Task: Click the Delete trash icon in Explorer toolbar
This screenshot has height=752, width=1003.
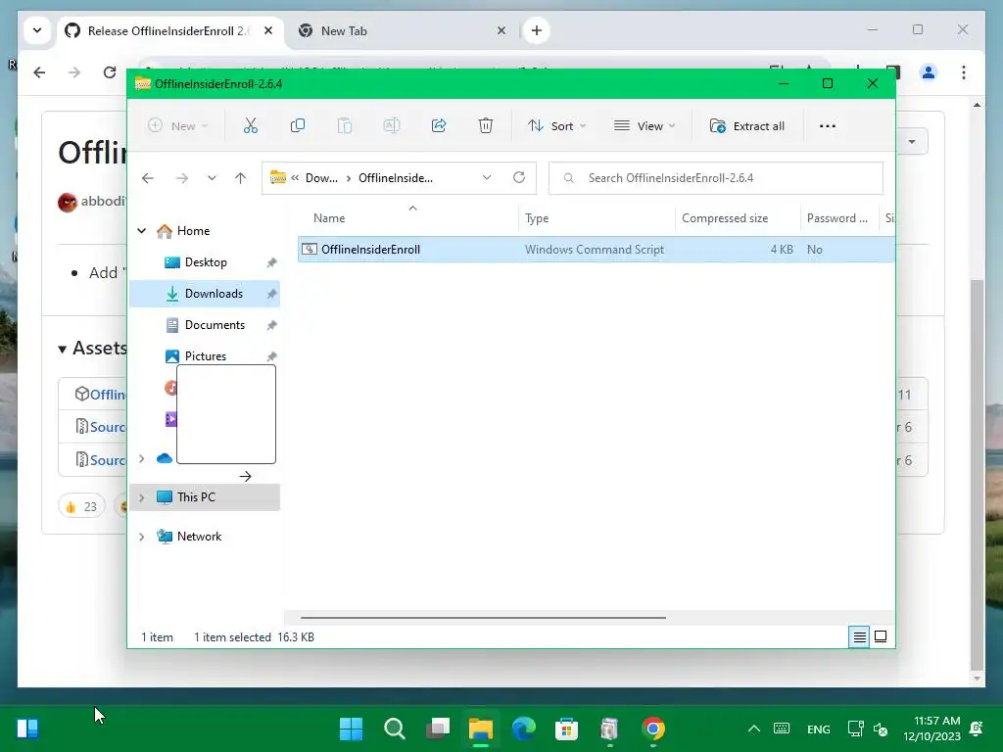Action: click(x=486, y=126)
